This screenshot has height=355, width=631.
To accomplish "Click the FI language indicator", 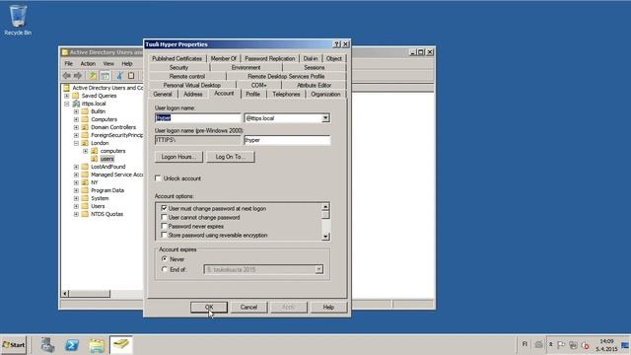I will [525, 344].
